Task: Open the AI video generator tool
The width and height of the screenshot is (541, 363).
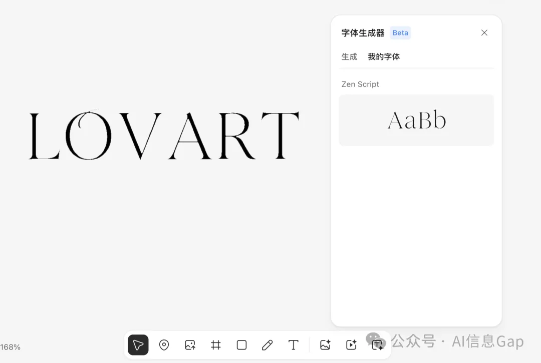Action: (351, 345)
